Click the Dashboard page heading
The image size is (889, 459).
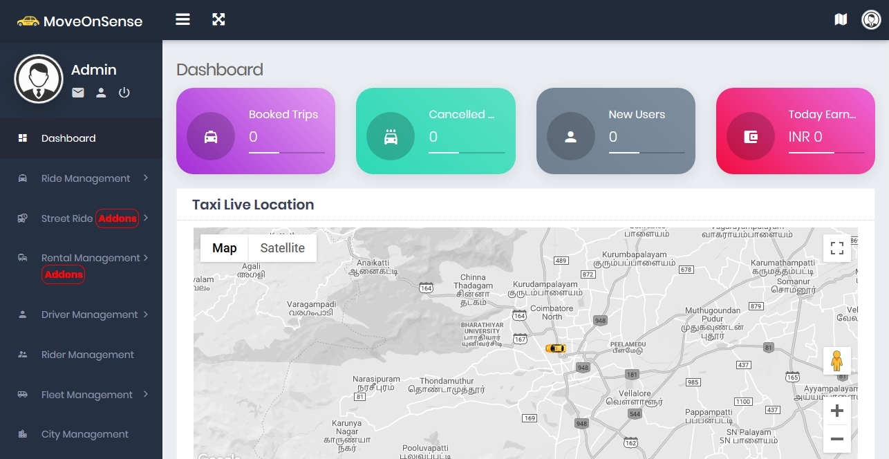click(x=220, y=70)
